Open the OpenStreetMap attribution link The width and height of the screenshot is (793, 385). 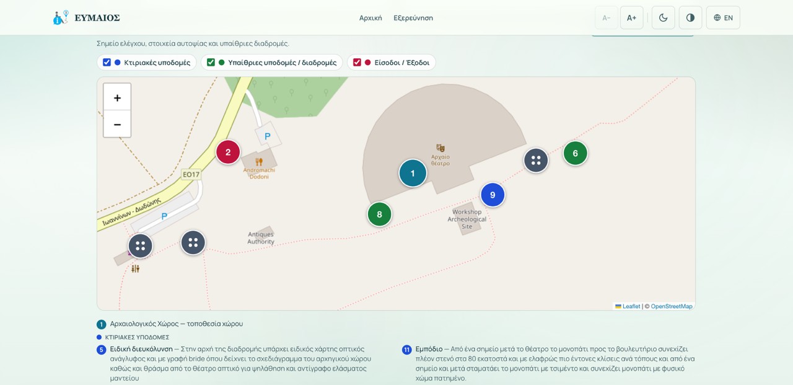point(672,306)
